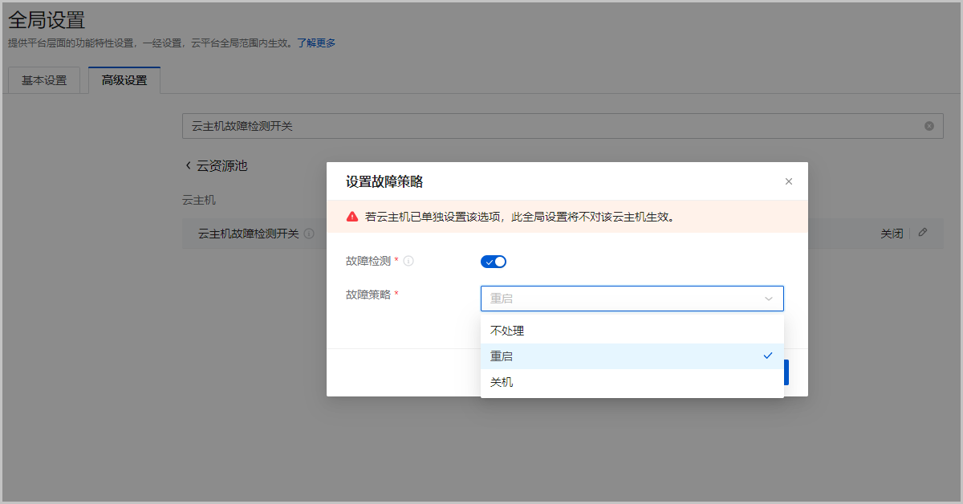Select 不处理 from the dropdown list
Screen dimensions: 963x504
[507, 331]
